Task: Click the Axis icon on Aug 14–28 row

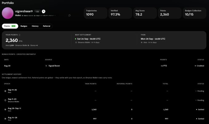Action: [x=5, y=119]
